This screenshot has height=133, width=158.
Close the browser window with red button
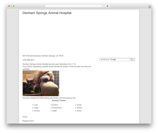[x=9, y=6]
